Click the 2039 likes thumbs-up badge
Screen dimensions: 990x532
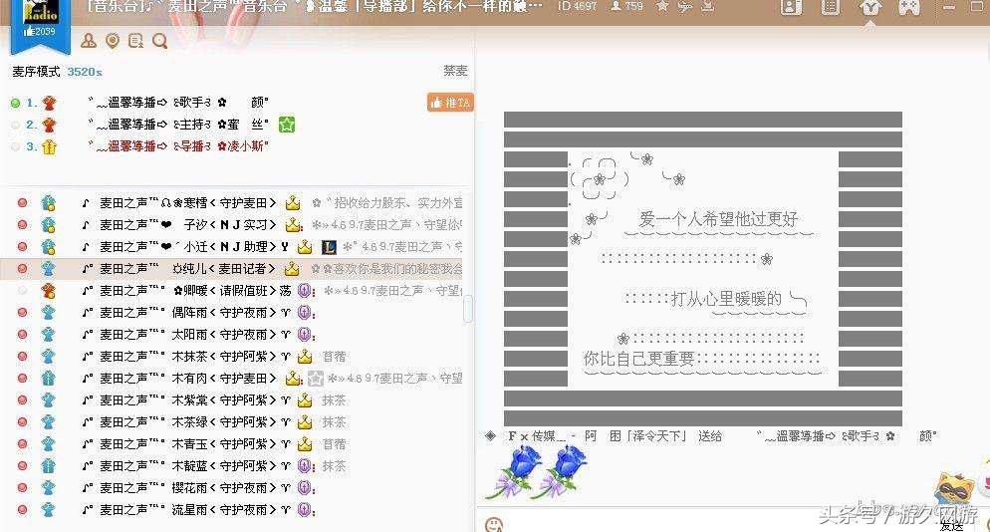(x=39, y=31)
